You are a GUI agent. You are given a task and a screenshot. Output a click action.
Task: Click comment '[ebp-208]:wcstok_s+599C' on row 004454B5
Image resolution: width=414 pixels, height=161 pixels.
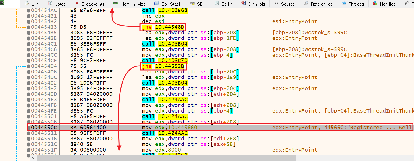(309, 33)
